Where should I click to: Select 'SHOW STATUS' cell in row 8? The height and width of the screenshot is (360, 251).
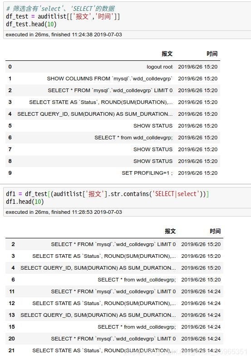click(x=153, y=161)
